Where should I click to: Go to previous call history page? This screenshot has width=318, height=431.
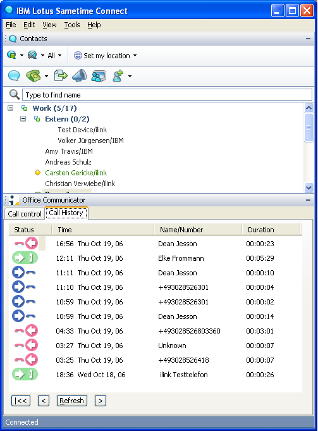[44, 401]
